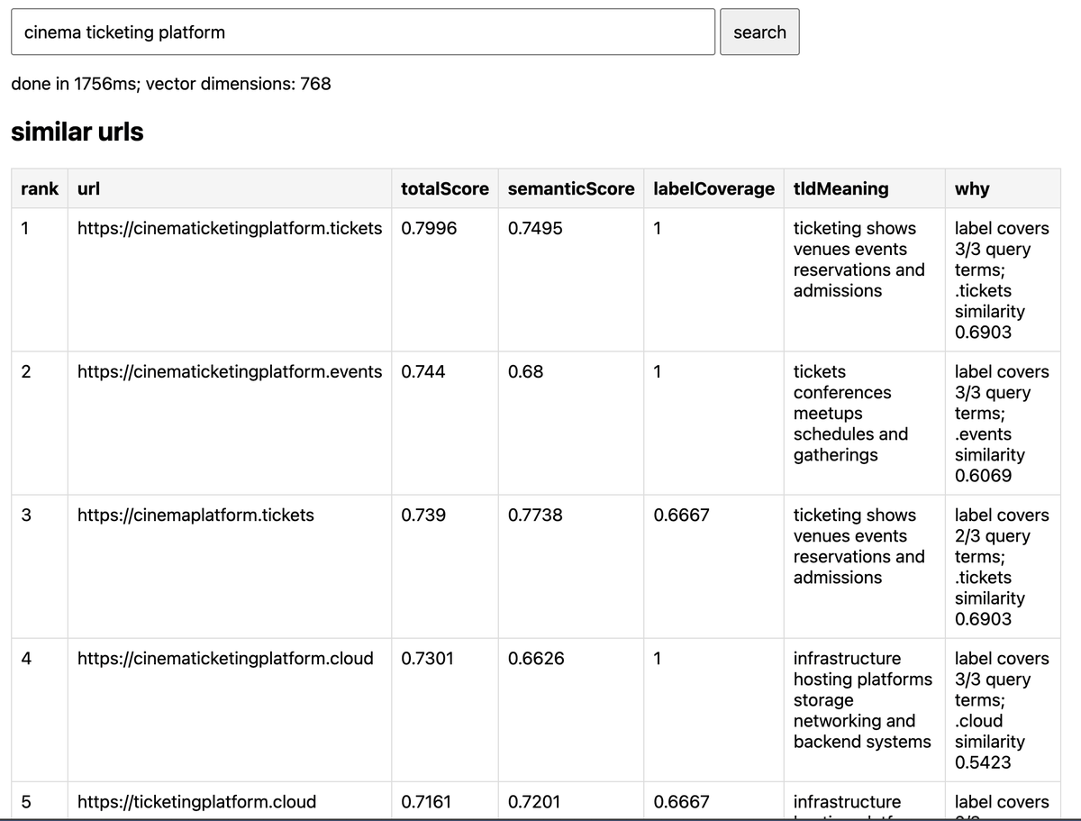Select total score value 0.7301
The image size is (1081, 821).
point(427,658)
